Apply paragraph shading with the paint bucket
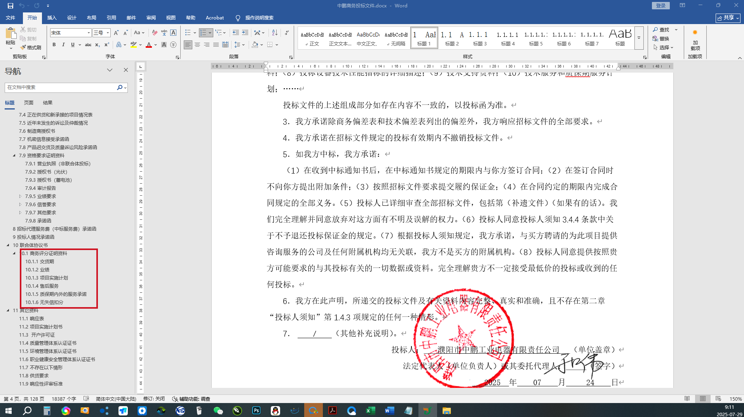The height and width of the screenshot is (417, 744). [x=255, y=45]
